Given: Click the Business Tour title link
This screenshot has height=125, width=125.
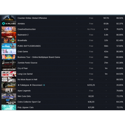Looking at the screenshot, I should coord(39,57).
